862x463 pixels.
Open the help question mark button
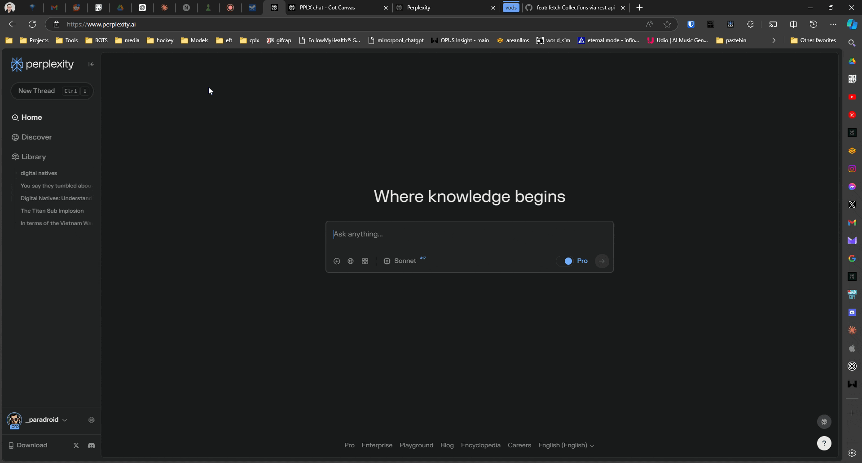(x=824, y=443)
